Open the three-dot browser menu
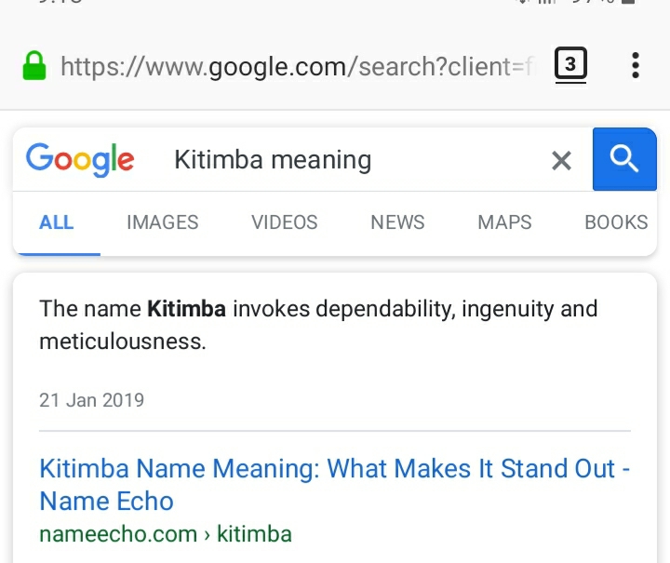Image resolution: width=670 pixels, height=563 pixels. click(636, 65)
